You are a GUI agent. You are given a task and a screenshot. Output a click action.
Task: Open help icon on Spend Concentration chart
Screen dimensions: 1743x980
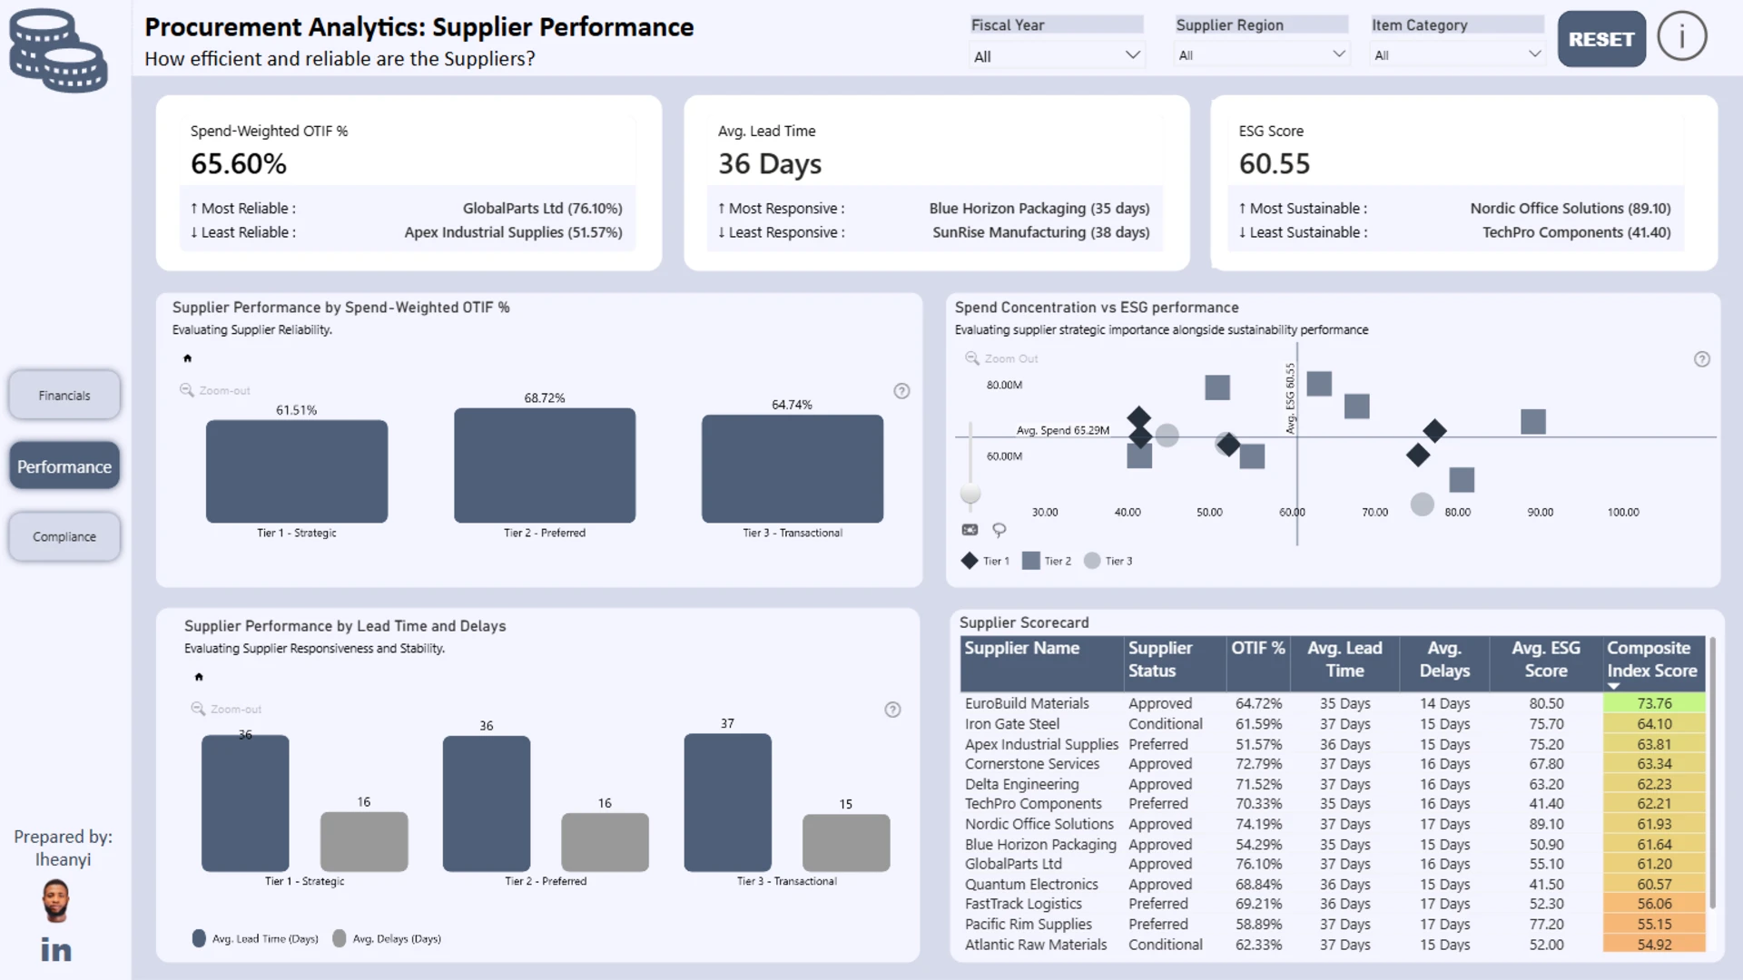tap(1702, 359)
